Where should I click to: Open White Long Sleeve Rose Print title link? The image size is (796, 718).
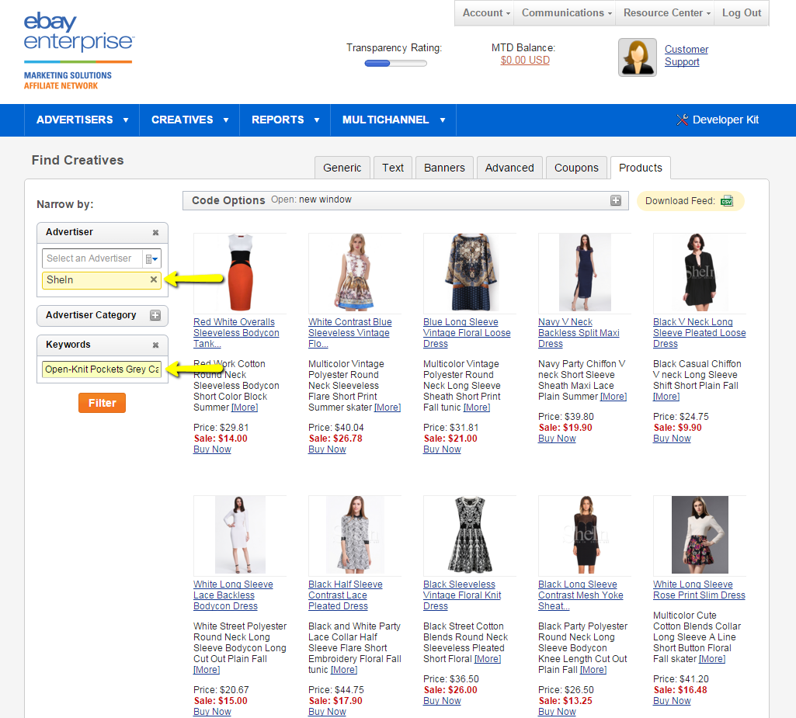(x=699, y=590)
